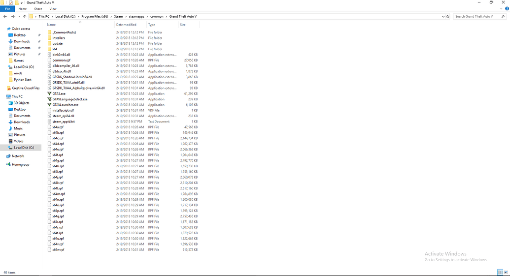Jump to Steam in the breadcrumb
This screenshot has width=510, height=276.
pyautogui.click(x=118, y=16)
